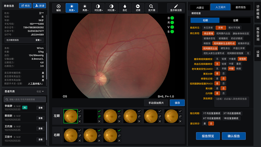Click the patient search input field
The height and width of the screenshot is (147, 261).
pos(25,99)
